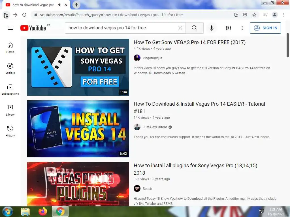290x217 pixels.
Task: Open the network tray icon
Action: tap(261, 211)
